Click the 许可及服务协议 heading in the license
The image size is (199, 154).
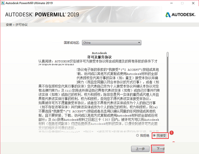tap(99, 57)
